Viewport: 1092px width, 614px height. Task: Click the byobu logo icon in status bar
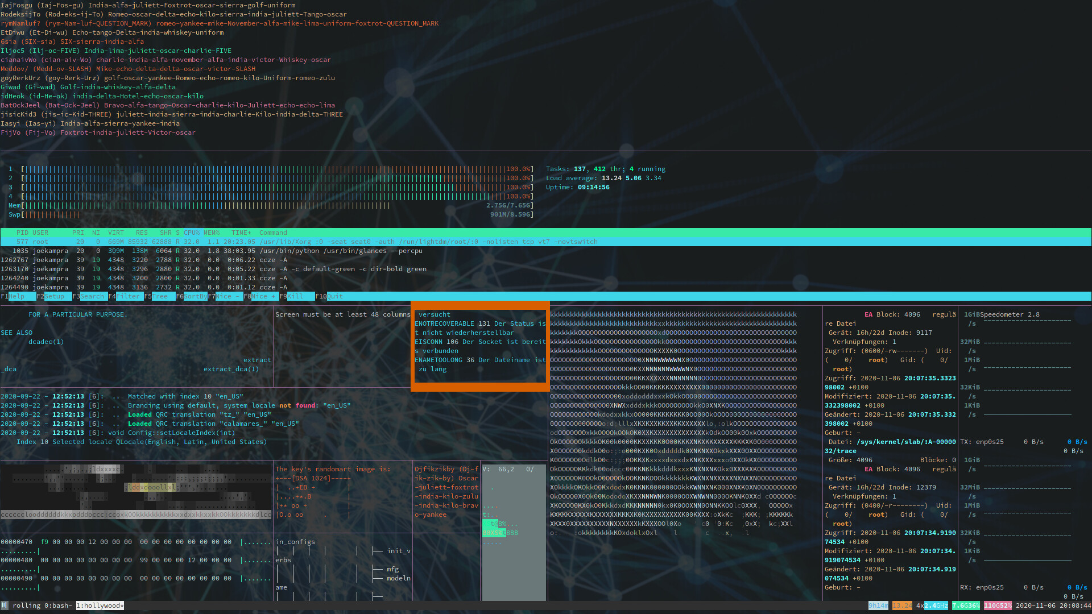coord(5,605)
